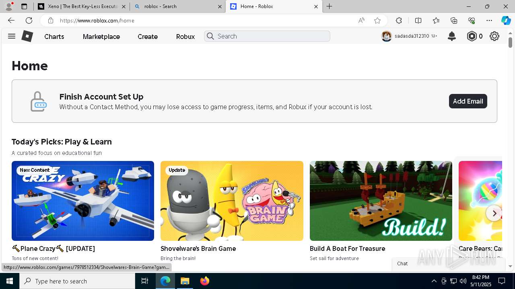Open a new browser tab
This screenshot has width=515, height=289.
329,6
